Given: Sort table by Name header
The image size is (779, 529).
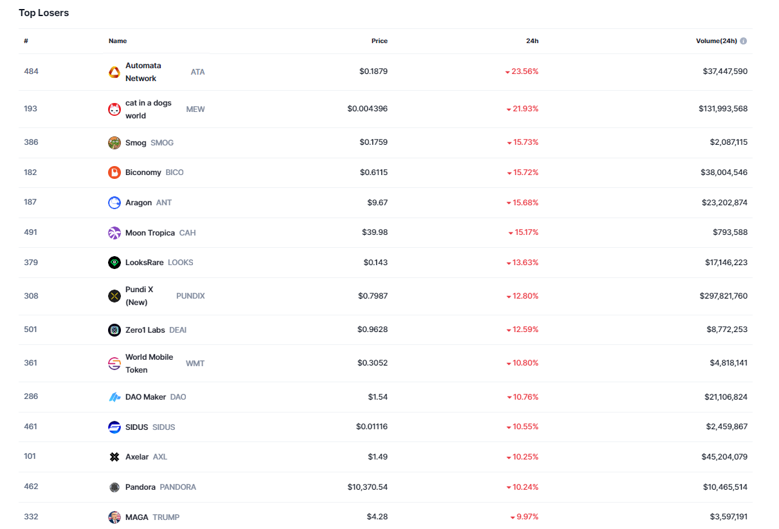Looking at the screenshot, I should [x=118, y=41].
